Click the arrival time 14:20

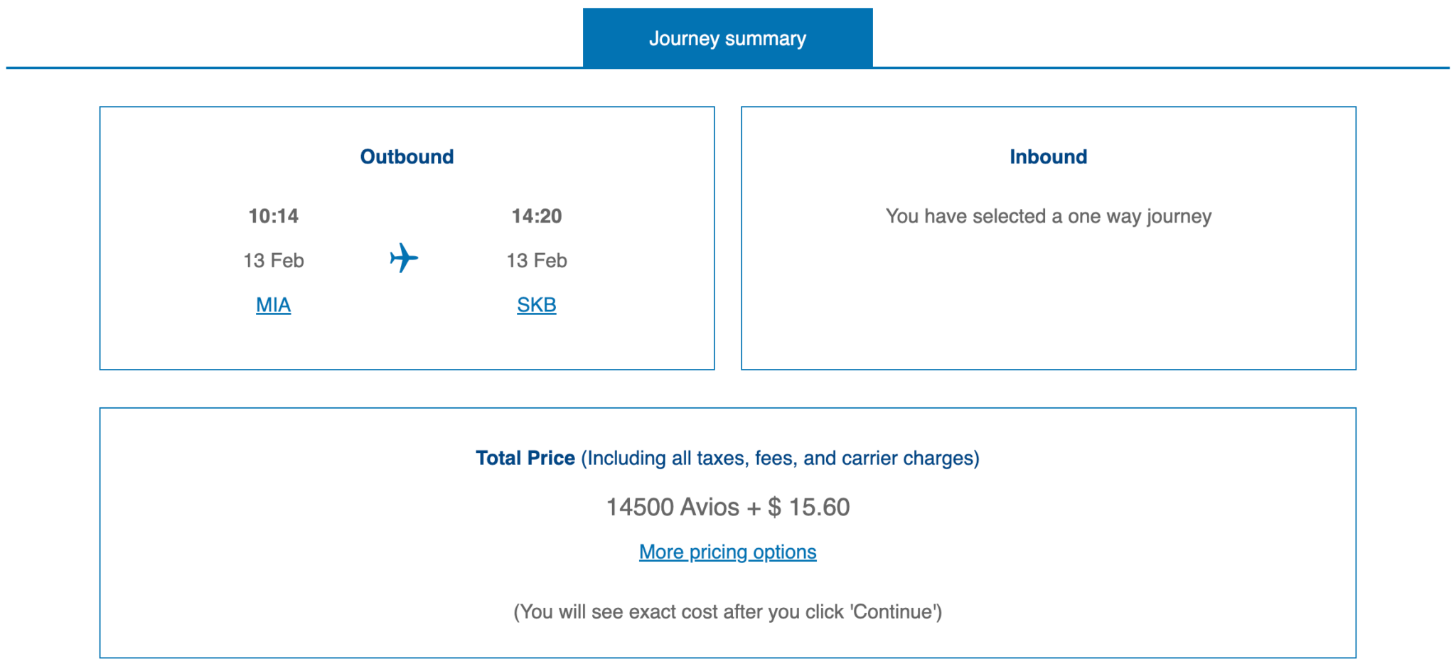click(535, 216)
